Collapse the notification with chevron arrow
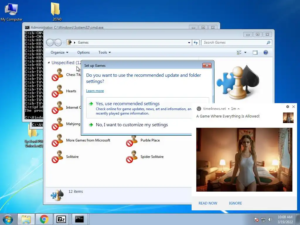The image size is (300, 225). point(238,109)
